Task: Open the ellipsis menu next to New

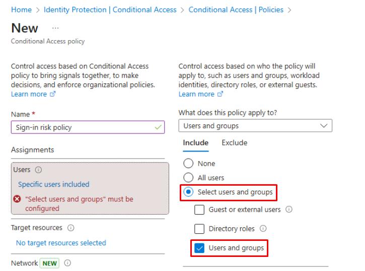Action: pyautogui.click(x=55, y=29)
